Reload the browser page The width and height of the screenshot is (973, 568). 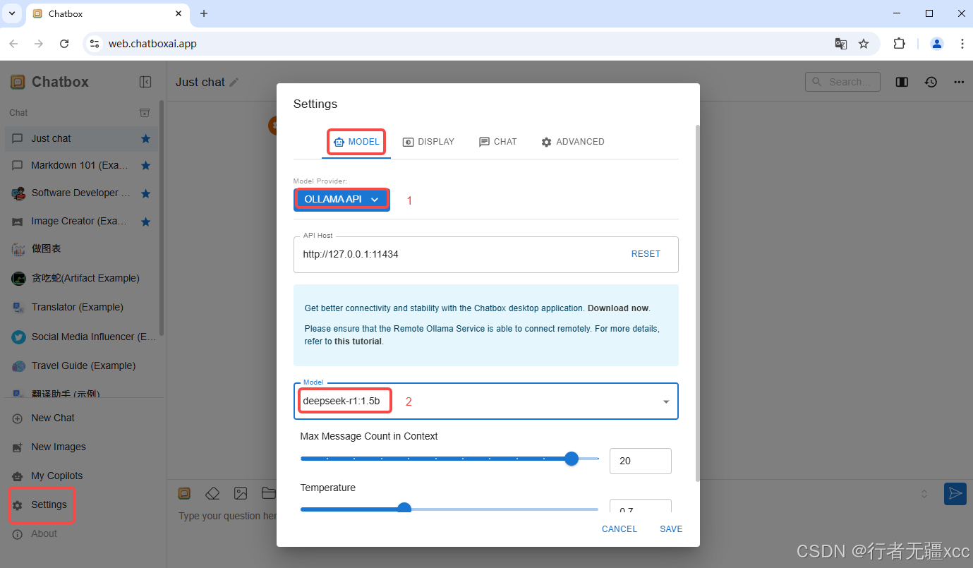click(64, 44)
